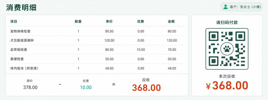
Task: Select the 粪便检查 item name
Action: click(17, 59)
